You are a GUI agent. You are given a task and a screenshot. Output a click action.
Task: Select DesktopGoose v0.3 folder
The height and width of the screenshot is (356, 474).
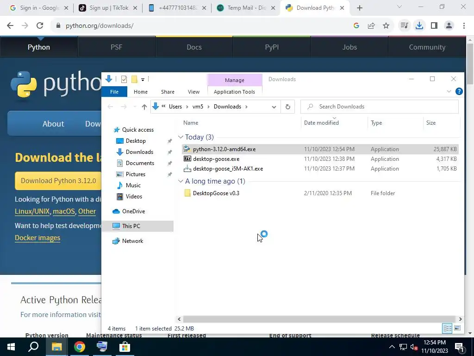[x=320, y=193]
